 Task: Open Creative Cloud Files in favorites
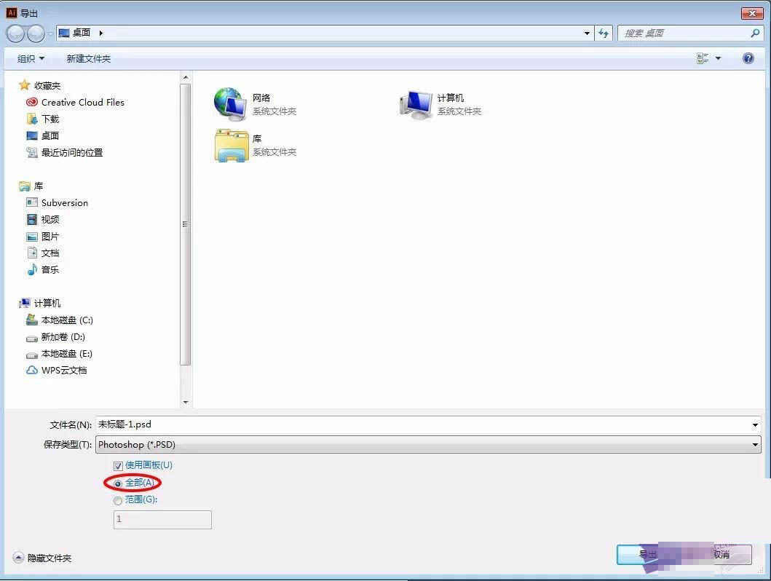click(75, 102)
